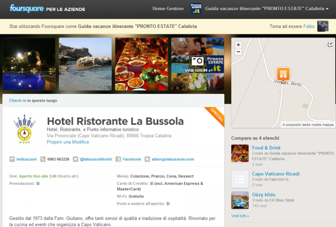Click 'Aperto fino alle 2.00' hours text

38,176
